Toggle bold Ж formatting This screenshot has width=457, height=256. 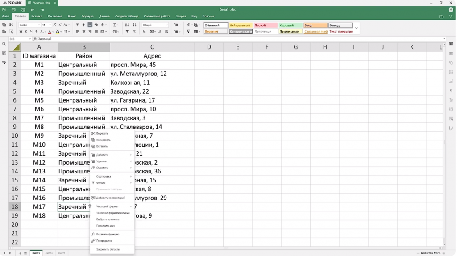point(21,32)
